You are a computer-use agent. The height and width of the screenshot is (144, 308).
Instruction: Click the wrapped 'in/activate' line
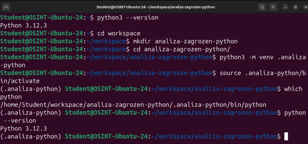point(20,81)
